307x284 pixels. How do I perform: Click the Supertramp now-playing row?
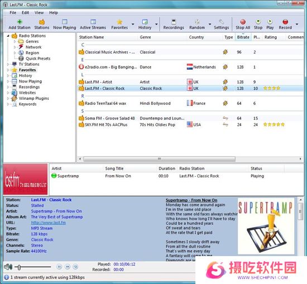(x=176, y=176)
